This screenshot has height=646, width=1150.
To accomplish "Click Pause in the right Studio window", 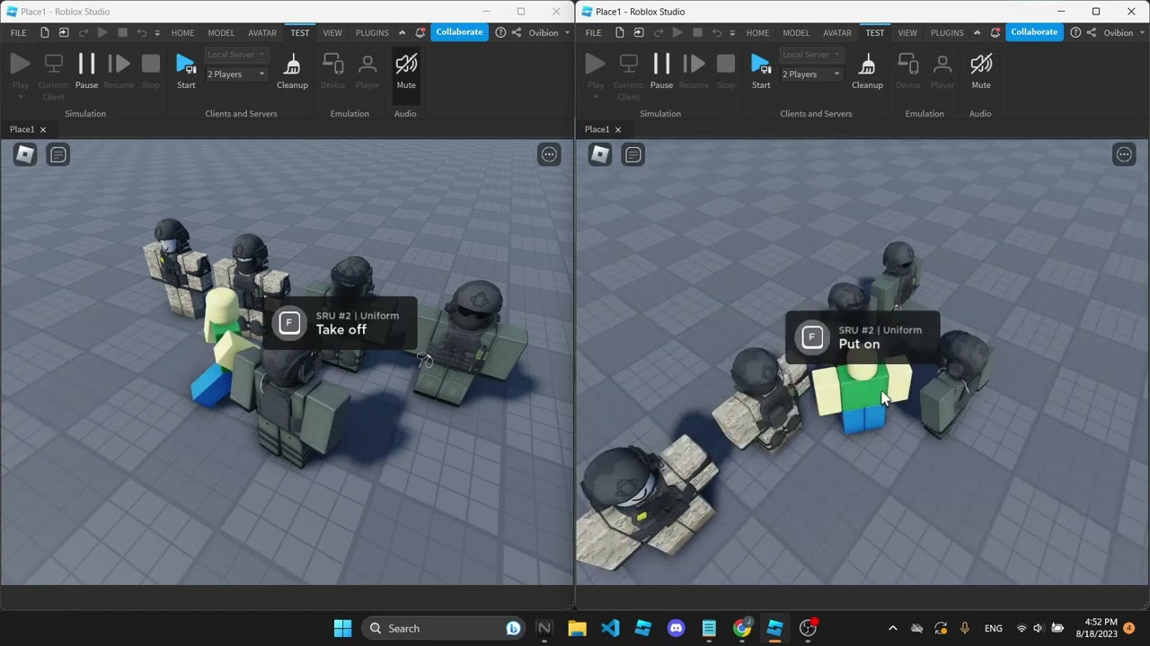I will 661,70.
